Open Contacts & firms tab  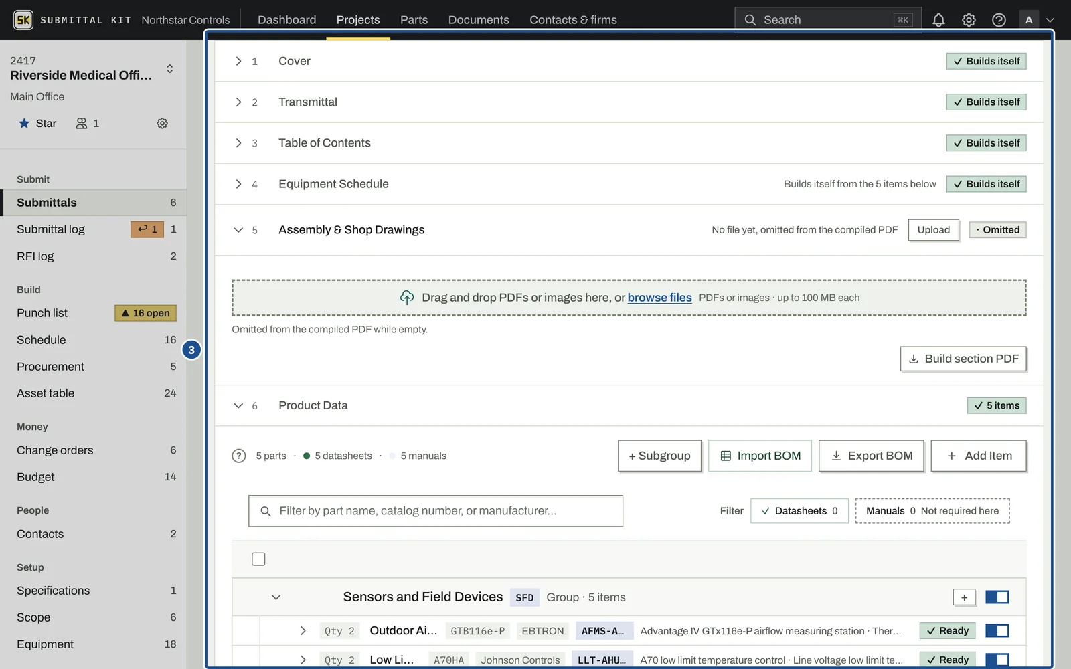pyautogui.click(x=573, y=20)
